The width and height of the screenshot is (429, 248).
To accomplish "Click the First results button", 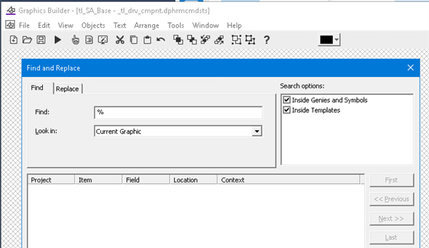I will click(x=391, y=180).
